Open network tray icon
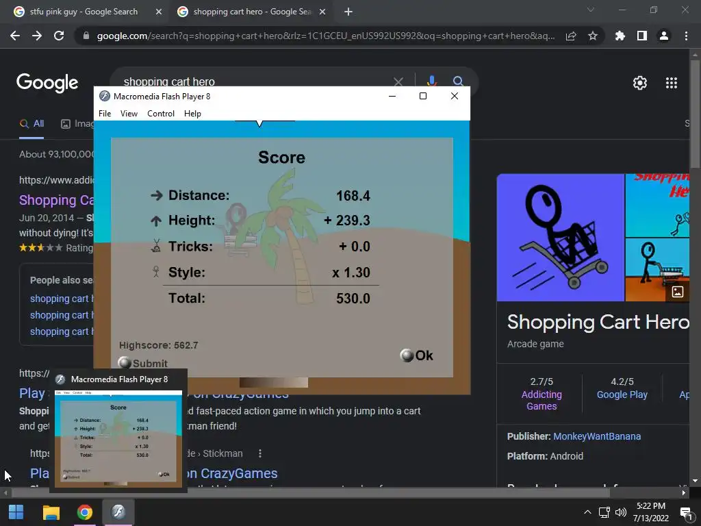 [604, 512]
